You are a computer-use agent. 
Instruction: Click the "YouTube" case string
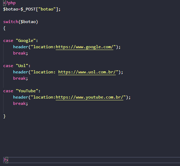pyautogui.click(x=27, y=91)
